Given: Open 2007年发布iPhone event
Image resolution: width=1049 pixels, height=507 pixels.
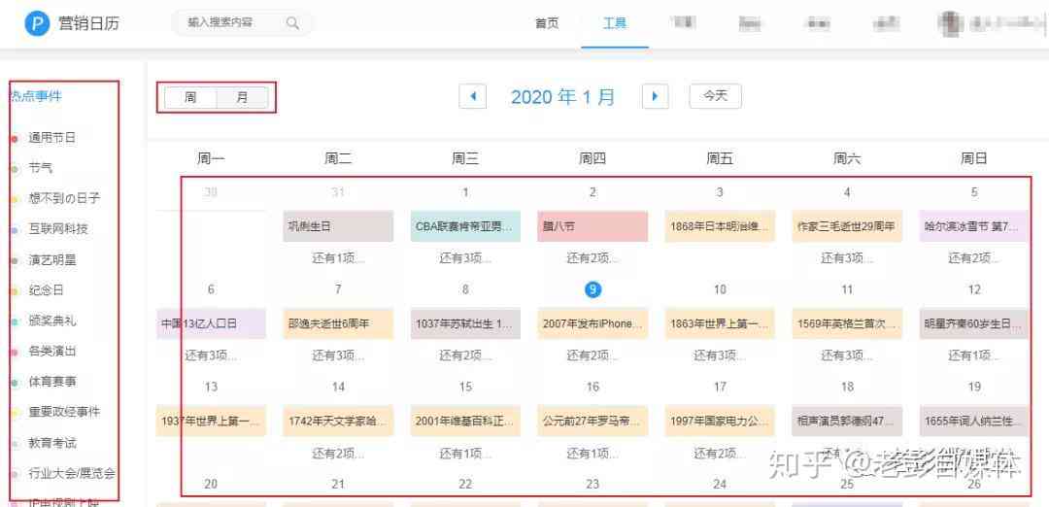Looking at the screenshot, I should point(592,323).
